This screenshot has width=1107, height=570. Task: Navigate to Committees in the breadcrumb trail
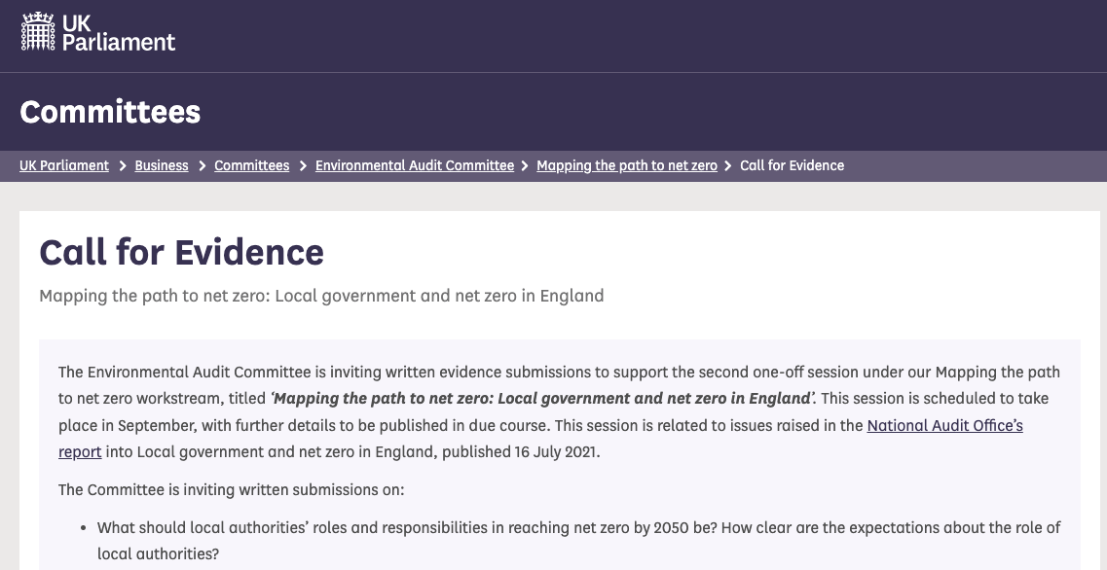[252, 165]
